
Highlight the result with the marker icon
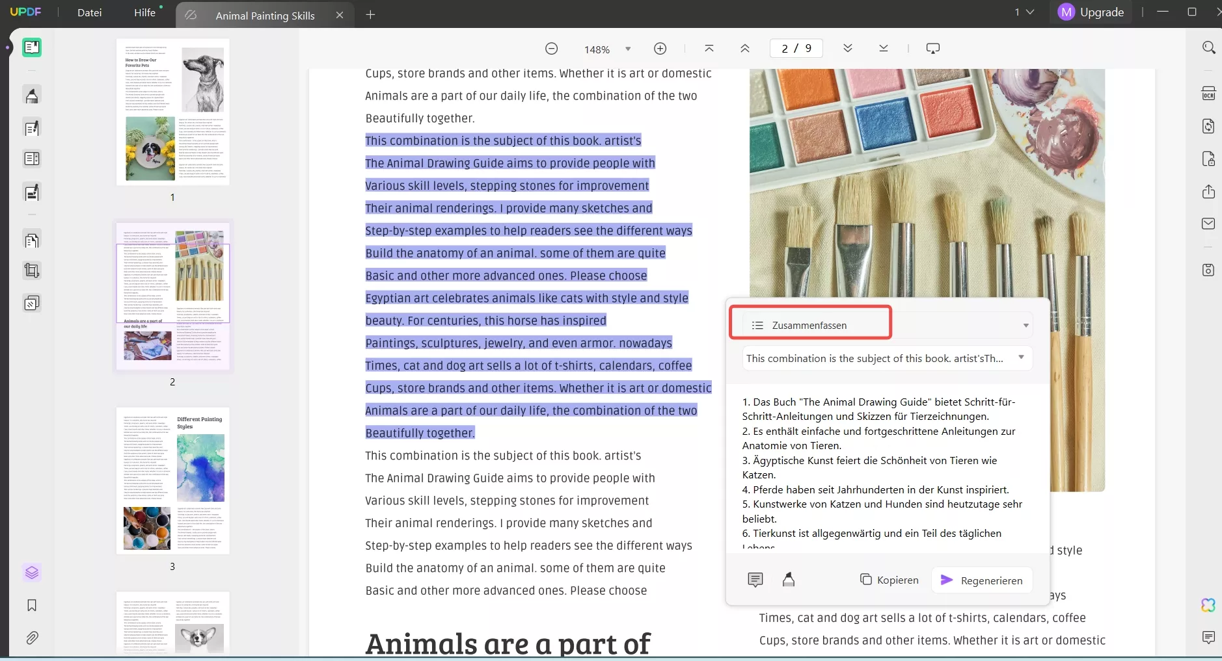[789, 580]
